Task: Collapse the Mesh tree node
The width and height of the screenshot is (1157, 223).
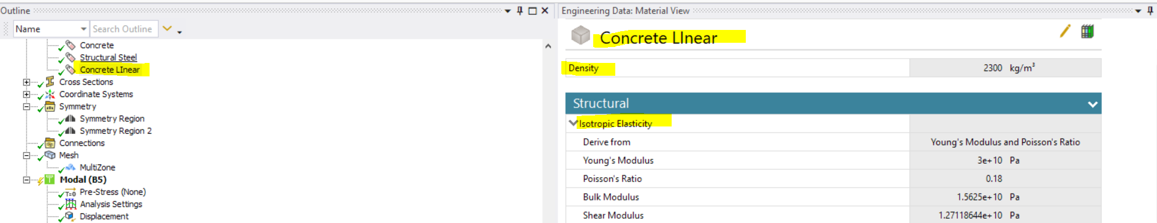Action: 26,155
